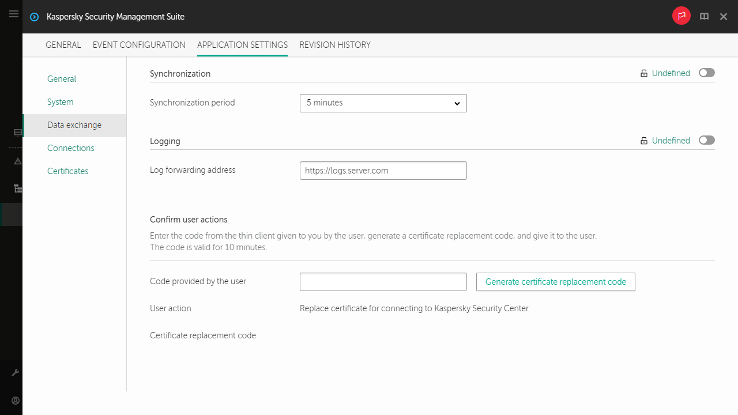Select the Certificates section in the sidebar
Image resolution: width=738 pixels, height=415 pixels.
pos(67,171)
